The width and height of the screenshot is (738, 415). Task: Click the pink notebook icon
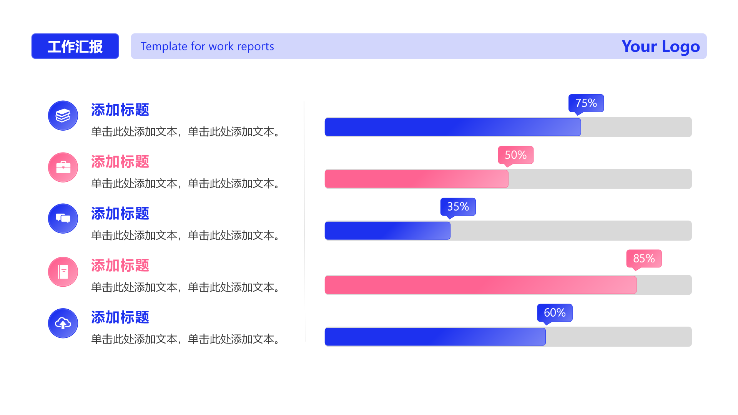(x=63, y=272)
